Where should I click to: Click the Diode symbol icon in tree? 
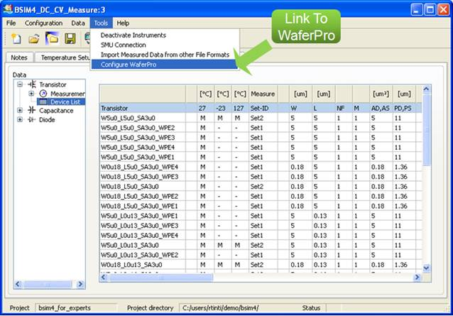[32, 119]
